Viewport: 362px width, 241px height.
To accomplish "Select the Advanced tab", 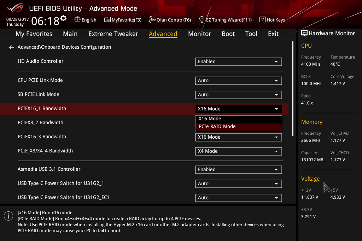I will [x=163, y=34].
